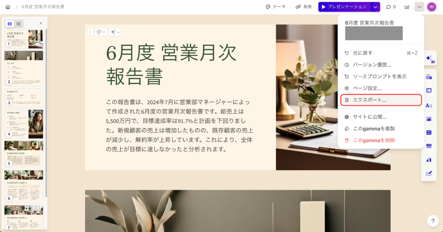The height and width of the screenshot is (232, 443).
Task: Open comments bubble icon showing 0
Action: [391, 7]
